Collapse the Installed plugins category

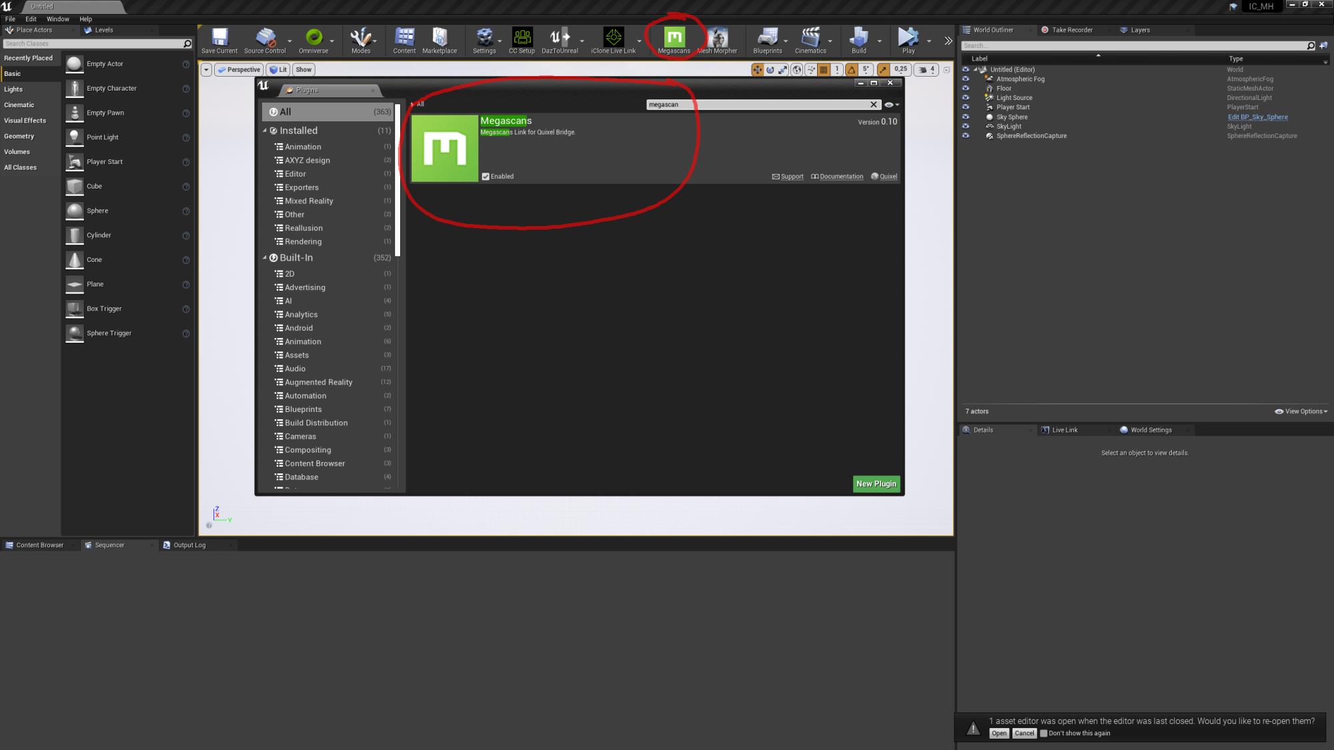point(265,131)
